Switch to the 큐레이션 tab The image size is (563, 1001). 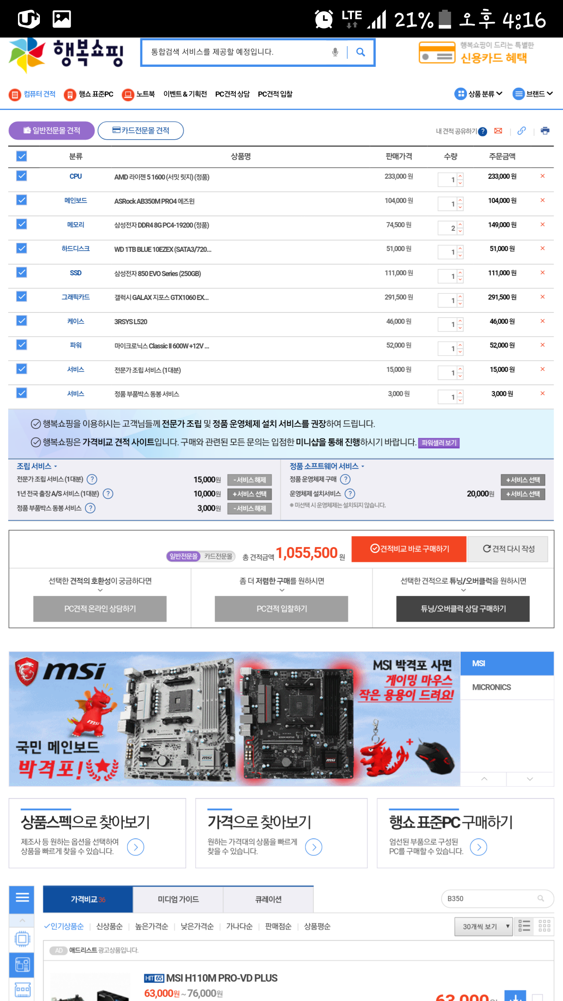(268, 899)
